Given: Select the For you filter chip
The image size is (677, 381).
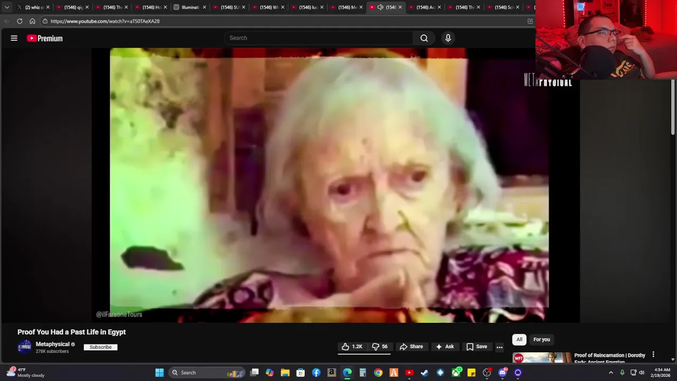Looking at the screenshot, I should 542,339.
